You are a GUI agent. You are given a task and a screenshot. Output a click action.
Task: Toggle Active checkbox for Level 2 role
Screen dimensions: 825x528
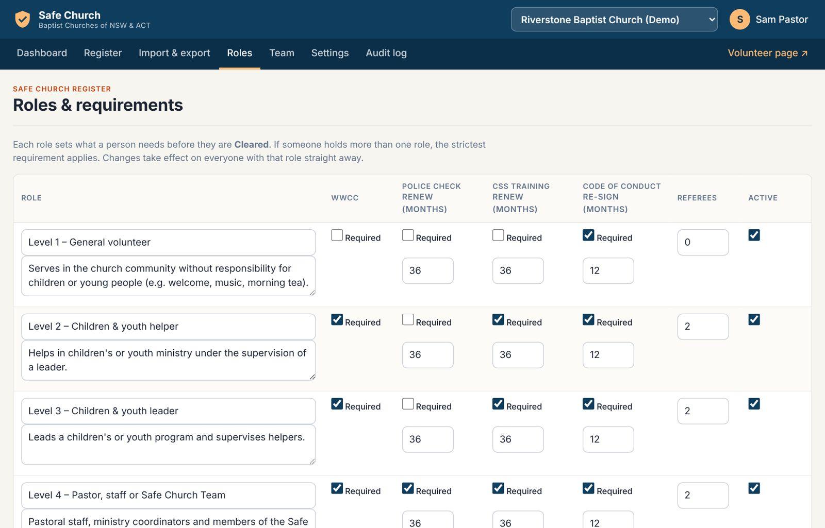[x=754, y=320]
